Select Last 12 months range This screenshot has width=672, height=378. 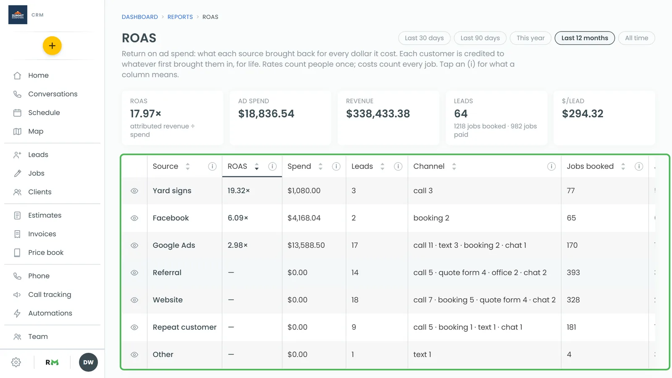(585, 38)
